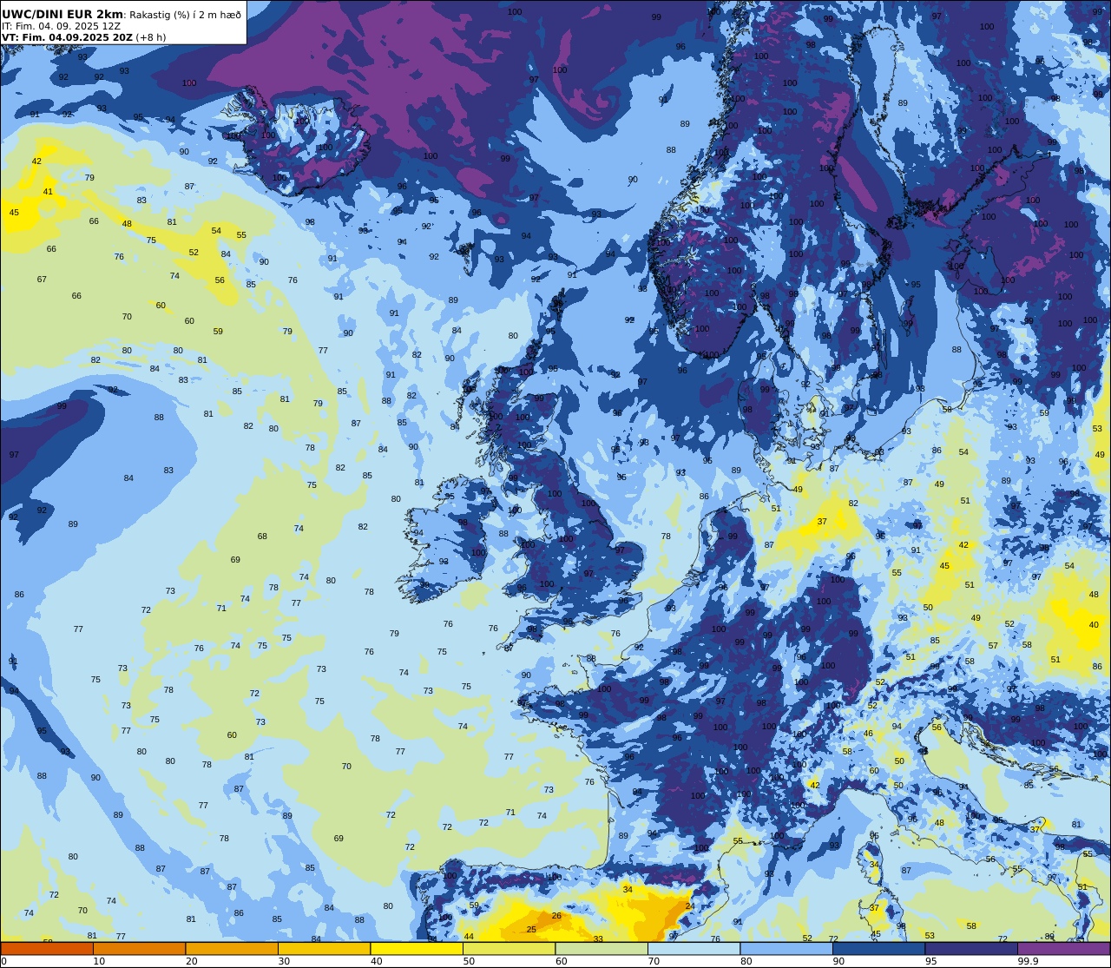Pick the 50–60 yellow-green legend swatch

[x=509, y=948]
